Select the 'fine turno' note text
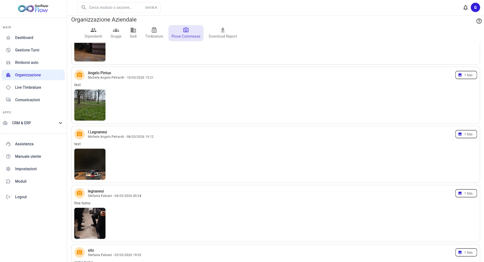The height and width of the screenshot is (262, 484). [x=82, y=203]
